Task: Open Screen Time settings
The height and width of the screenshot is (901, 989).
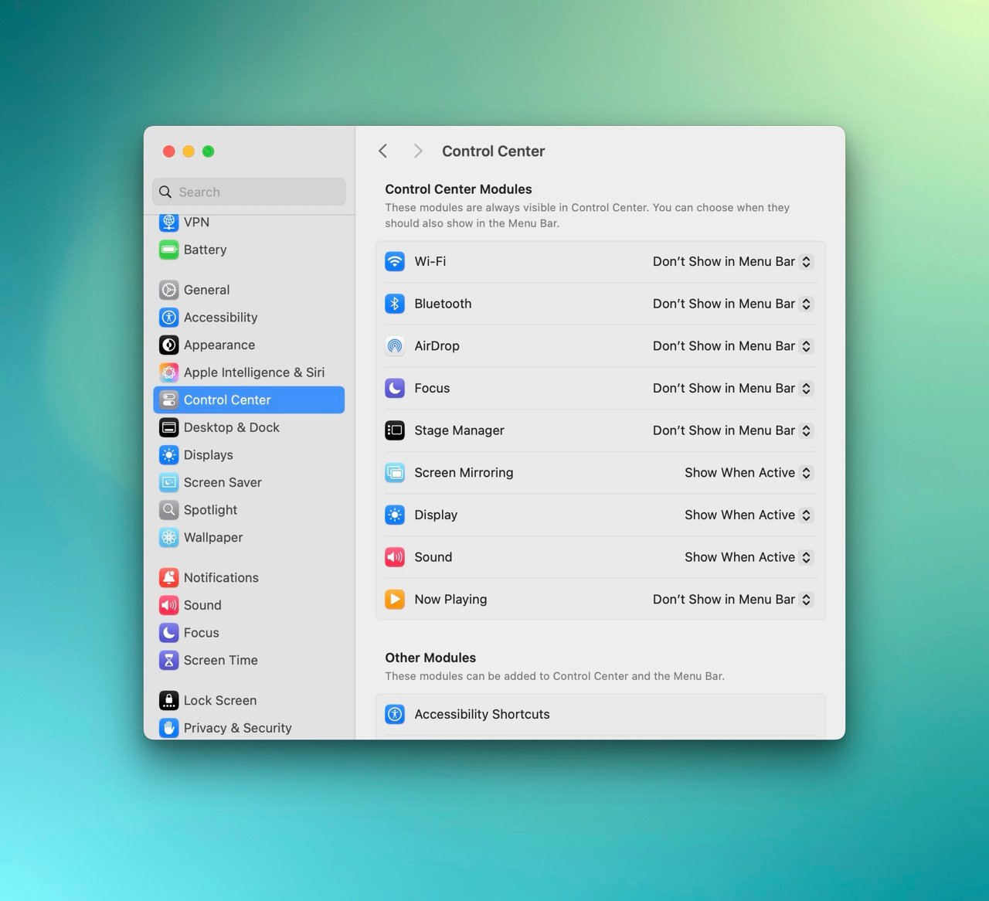Action: [x=249, y=660]
